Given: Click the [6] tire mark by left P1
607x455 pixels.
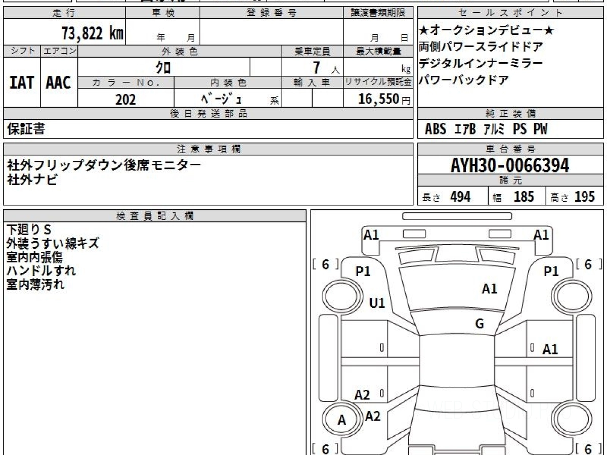Looking at the screenshot, I should 325,264.
